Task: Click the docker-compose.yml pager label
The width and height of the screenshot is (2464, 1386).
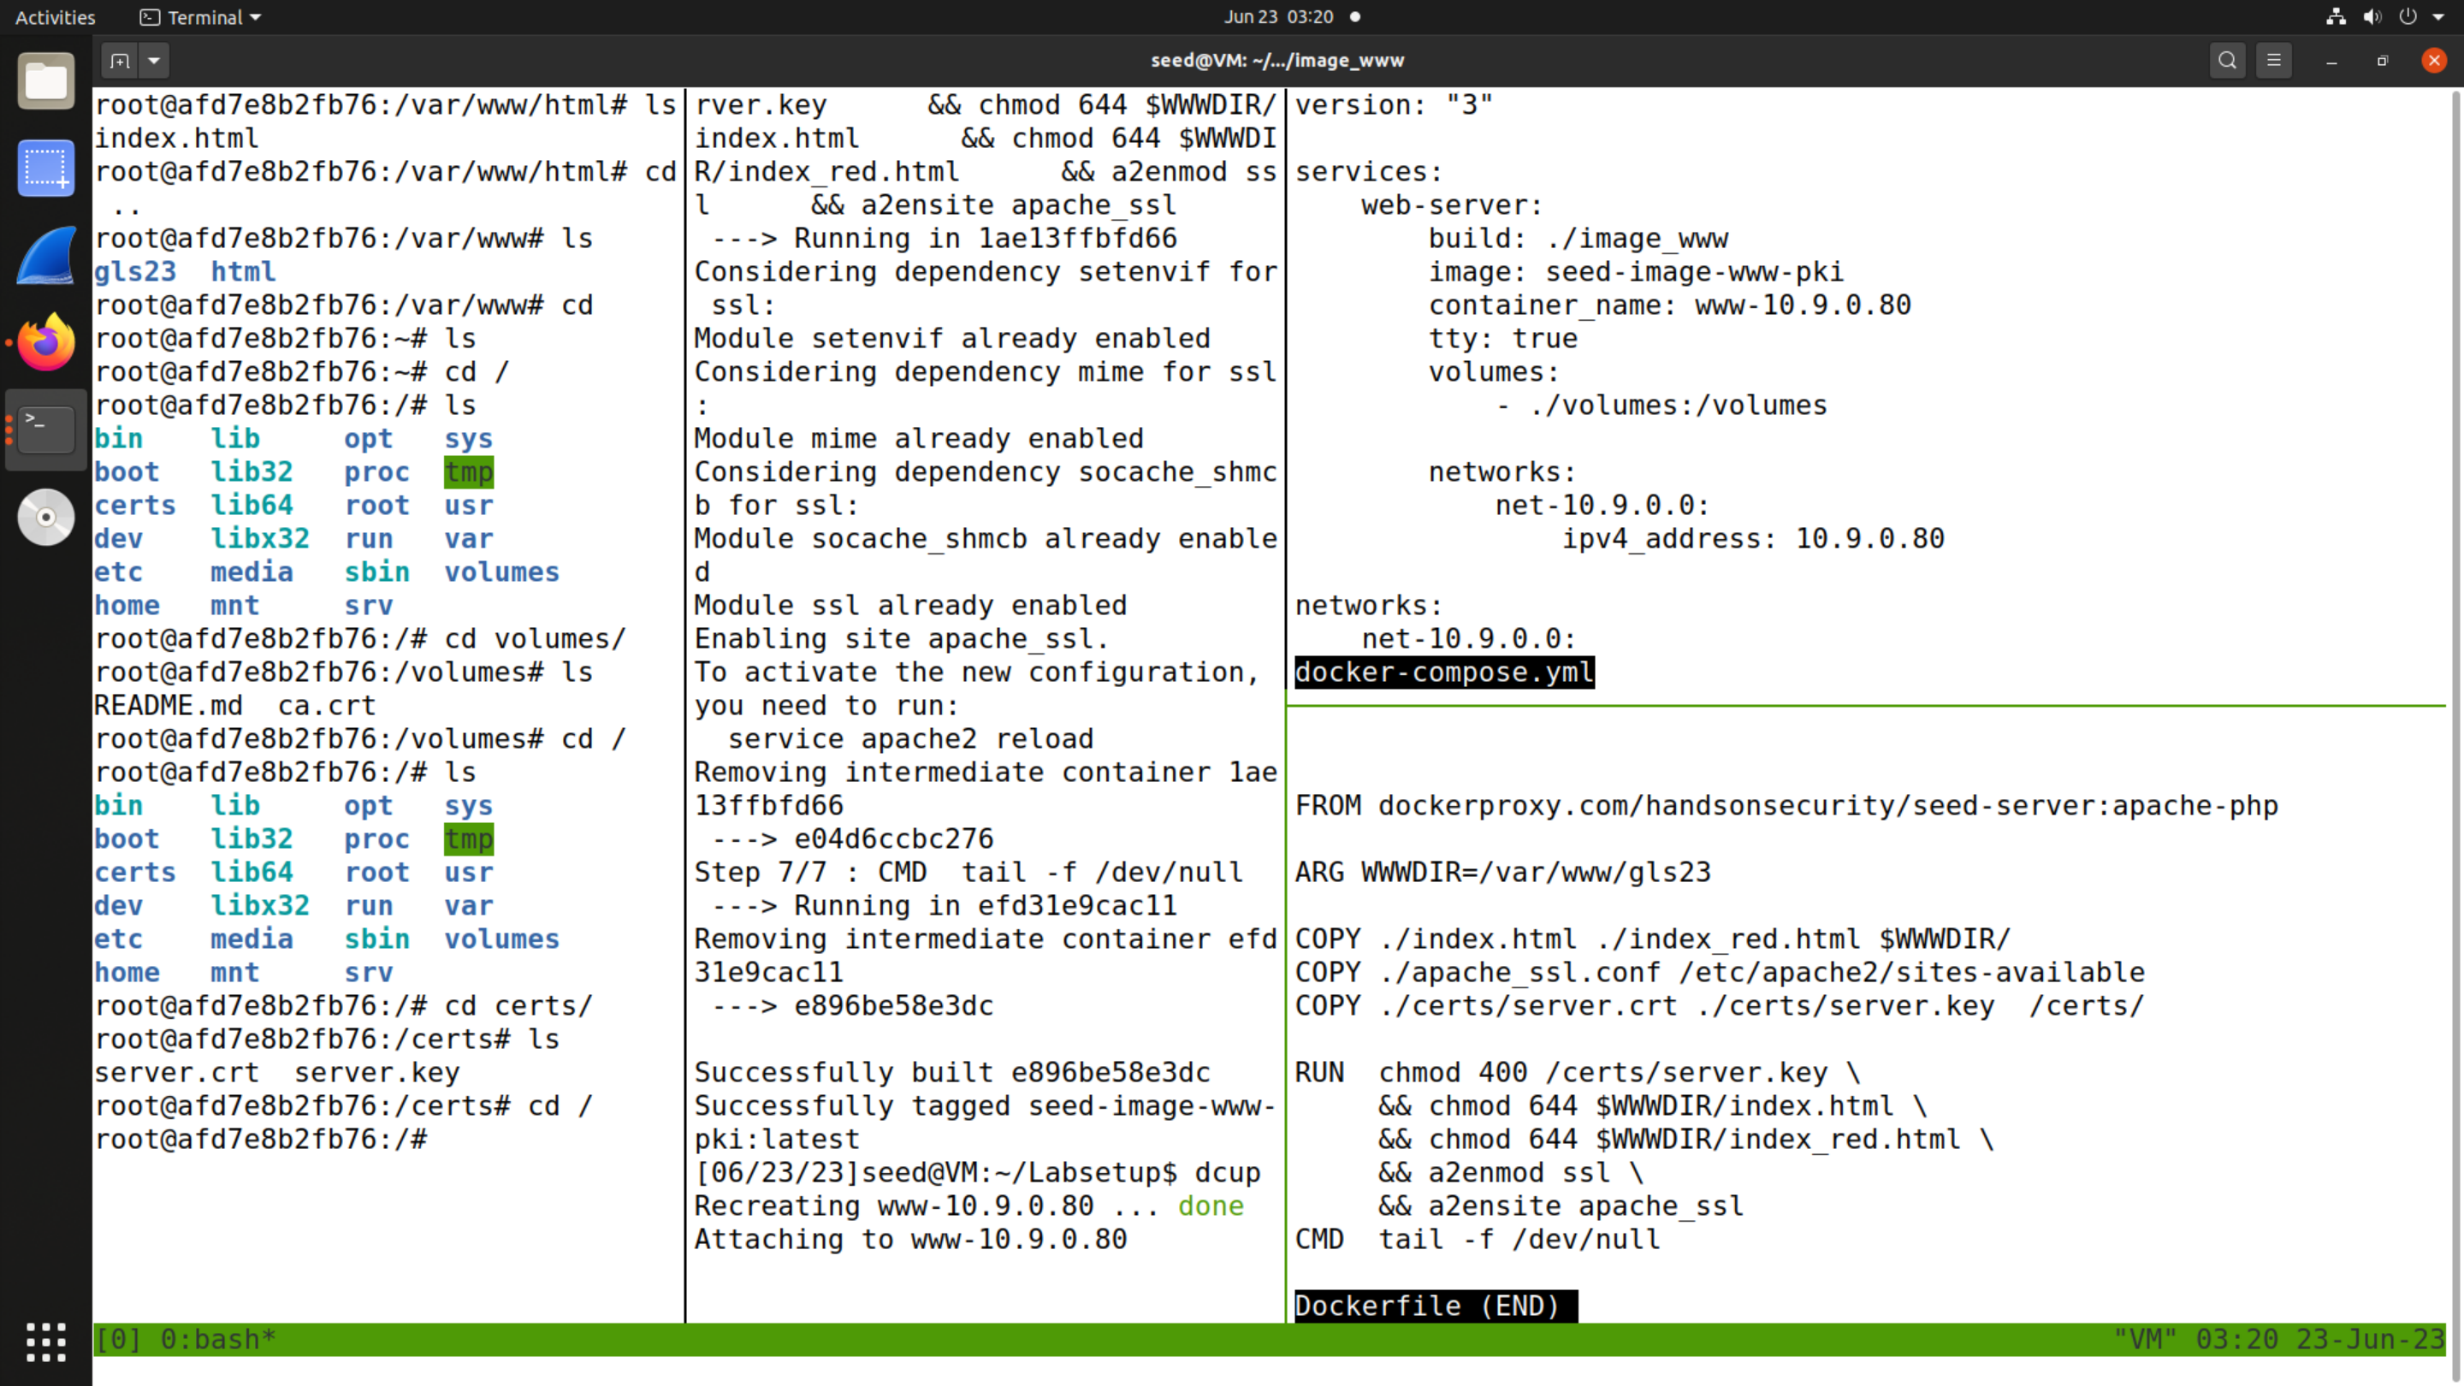Action: pos(1444,672)
